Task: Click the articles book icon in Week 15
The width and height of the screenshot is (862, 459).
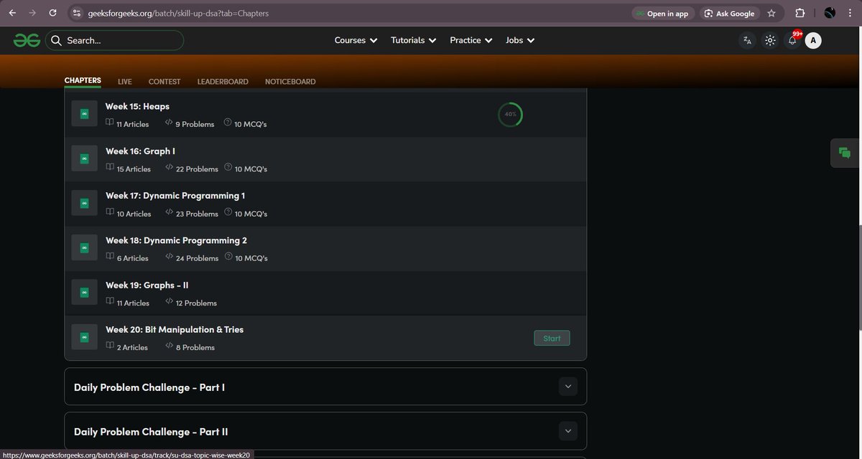Action: point(110,123)
